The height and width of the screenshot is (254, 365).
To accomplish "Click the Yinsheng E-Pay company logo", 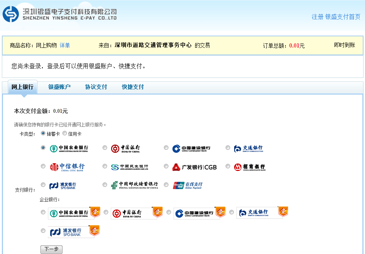I will 59,14.
